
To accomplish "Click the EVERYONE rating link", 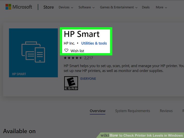I will coord(88,79).
